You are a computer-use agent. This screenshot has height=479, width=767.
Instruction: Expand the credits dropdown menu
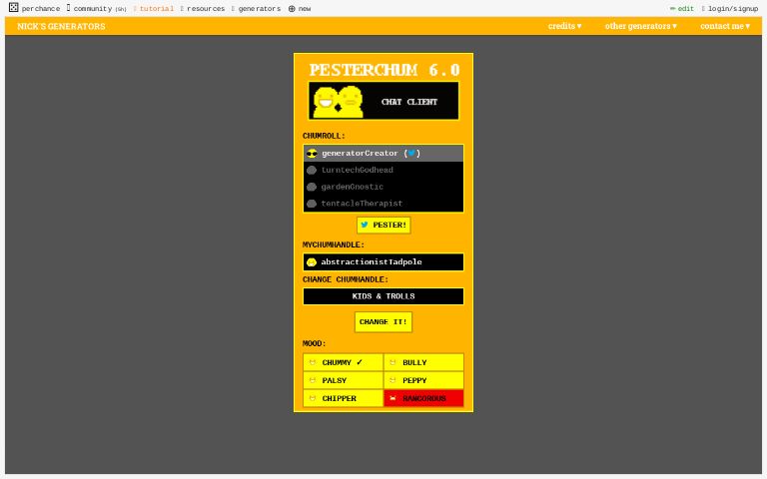click(564, 26)
